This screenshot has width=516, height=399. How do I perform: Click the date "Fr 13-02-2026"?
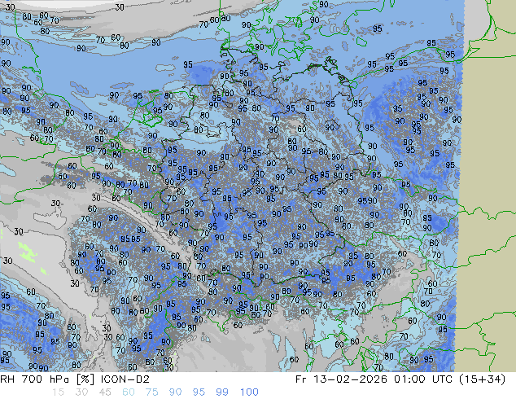[x=341, y=379]
